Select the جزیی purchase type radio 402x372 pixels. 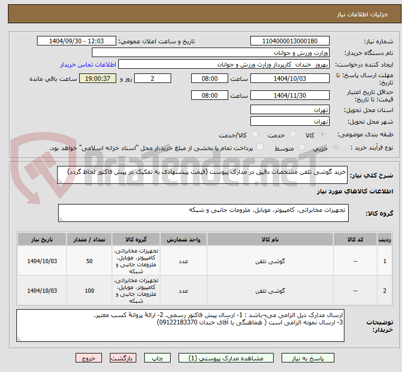point(335,147)
